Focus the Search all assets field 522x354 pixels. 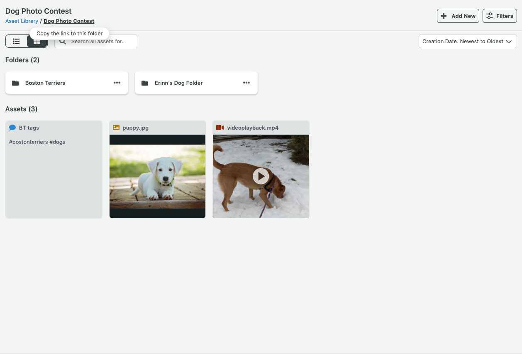tap(96, 41)
